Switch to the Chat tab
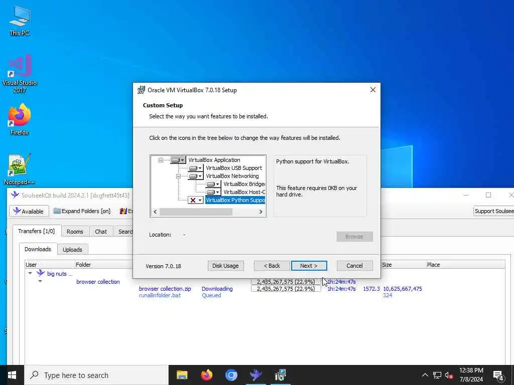The image size is (514, 385). [x=101, y=232]
